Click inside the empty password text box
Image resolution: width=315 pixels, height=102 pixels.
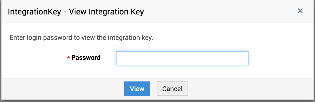pyautogui.click(x=182, y=58)
